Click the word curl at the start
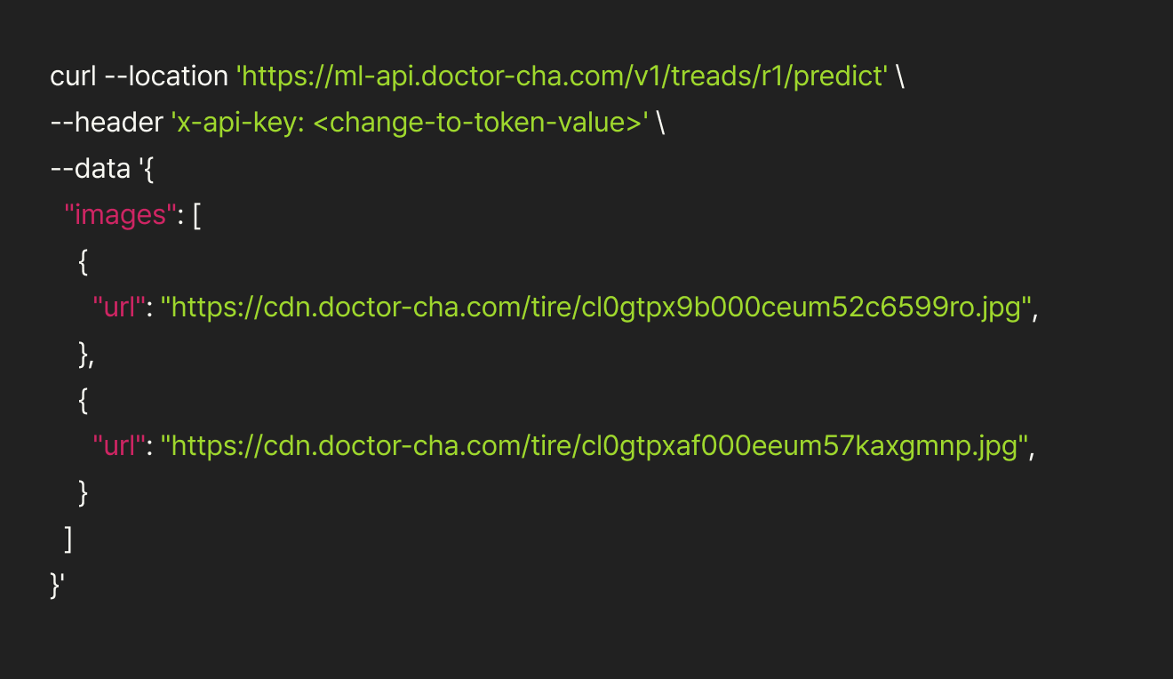The image size is (1173, 679). click(x=73, y=76)
